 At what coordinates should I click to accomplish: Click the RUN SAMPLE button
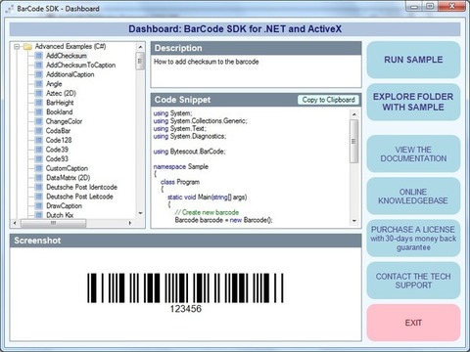pyautogui.click(x=413, y=60)
